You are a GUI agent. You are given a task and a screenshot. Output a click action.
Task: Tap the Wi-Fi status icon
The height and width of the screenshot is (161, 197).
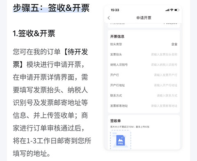172,10
